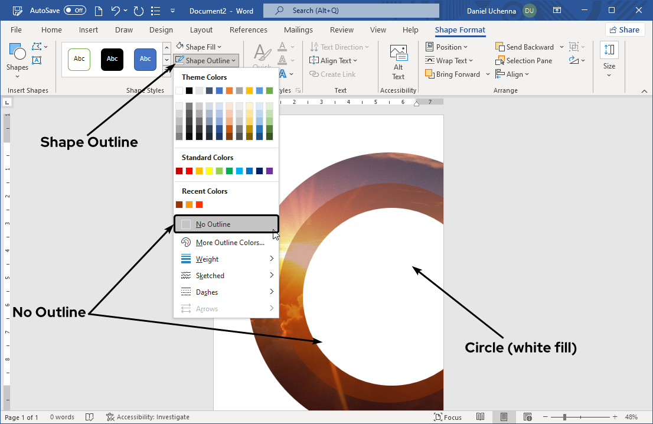Viewport: 653px width, 424px height.
Task: Switch to Focus mode
Action: click(448, 417)
